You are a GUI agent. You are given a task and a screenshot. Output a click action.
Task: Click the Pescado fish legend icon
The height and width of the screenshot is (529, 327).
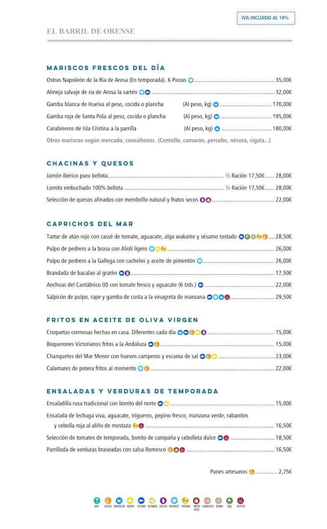[x=142, y=500]
